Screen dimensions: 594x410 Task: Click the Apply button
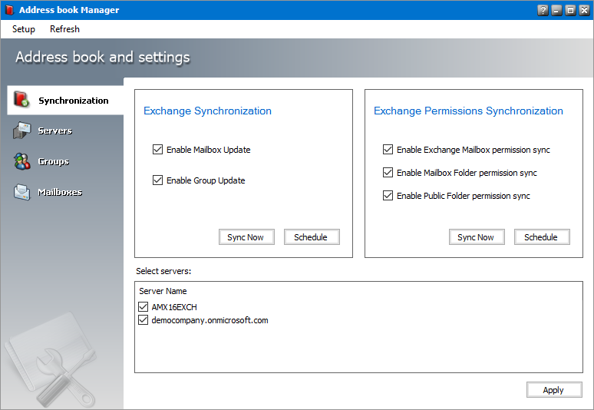[x=553, y=390]
